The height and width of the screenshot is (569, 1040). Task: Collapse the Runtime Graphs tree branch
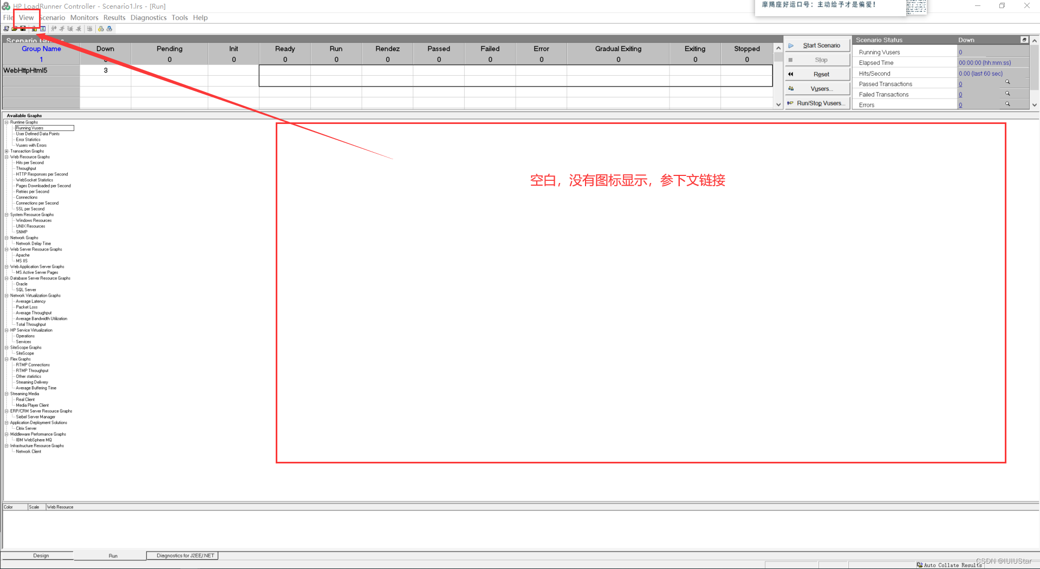pyautogui.click(x=6, y=122)
